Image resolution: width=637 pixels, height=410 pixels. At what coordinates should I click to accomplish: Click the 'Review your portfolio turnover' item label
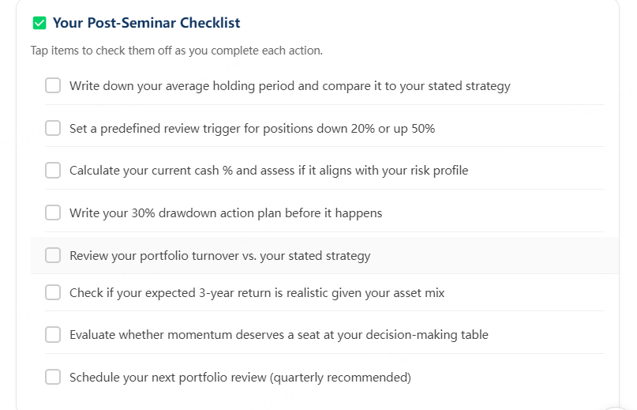click(219, 256)
